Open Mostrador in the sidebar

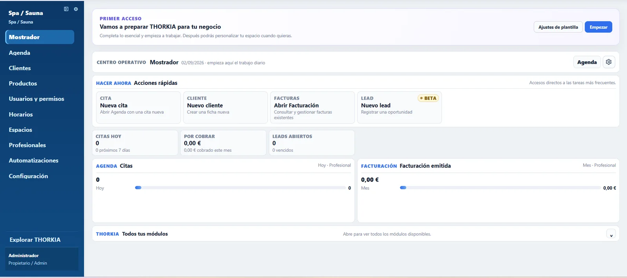point(40,37)
